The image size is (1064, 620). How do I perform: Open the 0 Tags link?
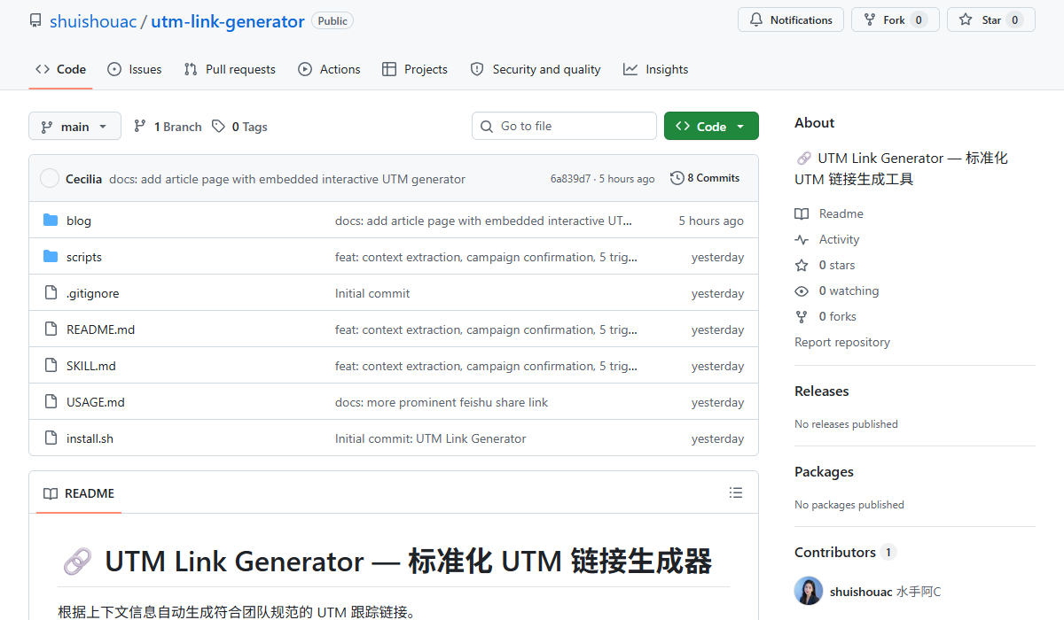coord(239,127)
